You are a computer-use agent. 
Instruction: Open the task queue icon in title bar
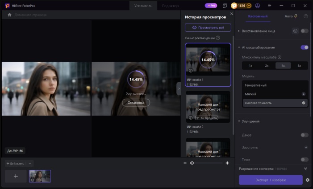tap(225, 6)
